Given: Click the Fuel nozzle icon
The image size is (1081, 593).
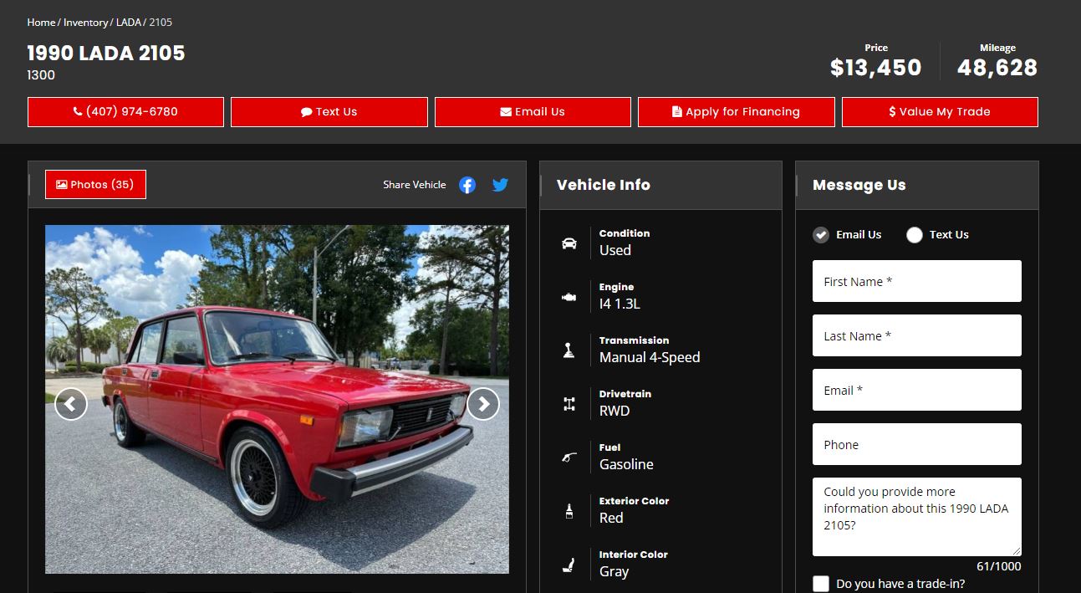Looking at the screenshot, I should [x=569, y=458].
